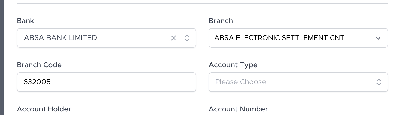This screenshot has height=115, width=393.
Task: Click the Branch dropdown chevron arrow
Action: tap(378, 38)
